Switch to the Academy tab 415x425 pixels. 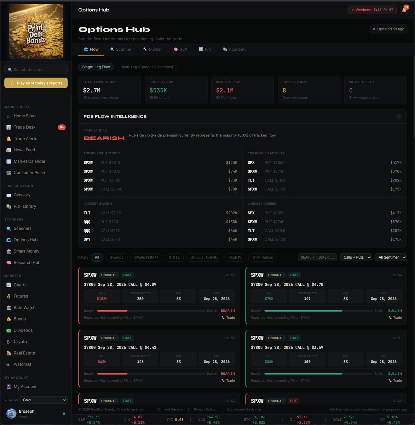[x=235, y=49]
